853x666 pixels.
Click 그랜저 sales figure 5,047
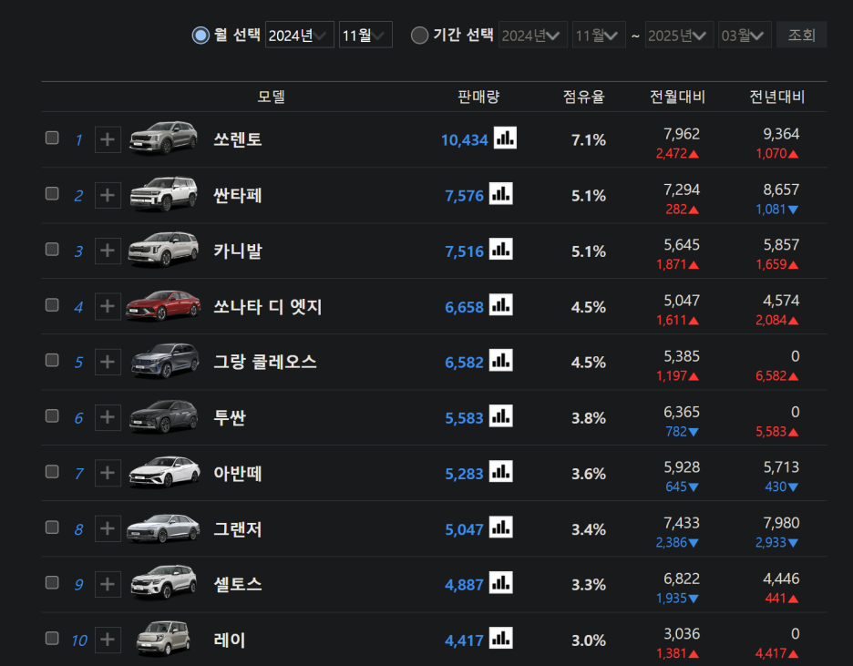465,529
